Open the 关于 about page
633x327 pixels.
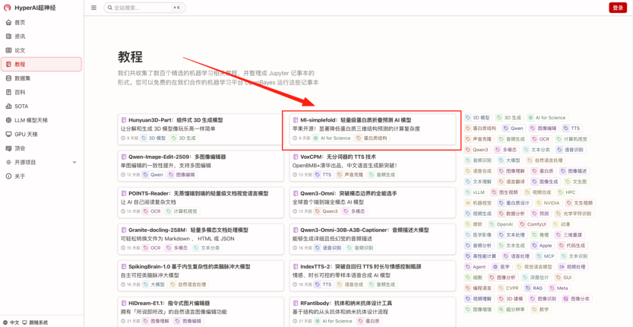20,176
